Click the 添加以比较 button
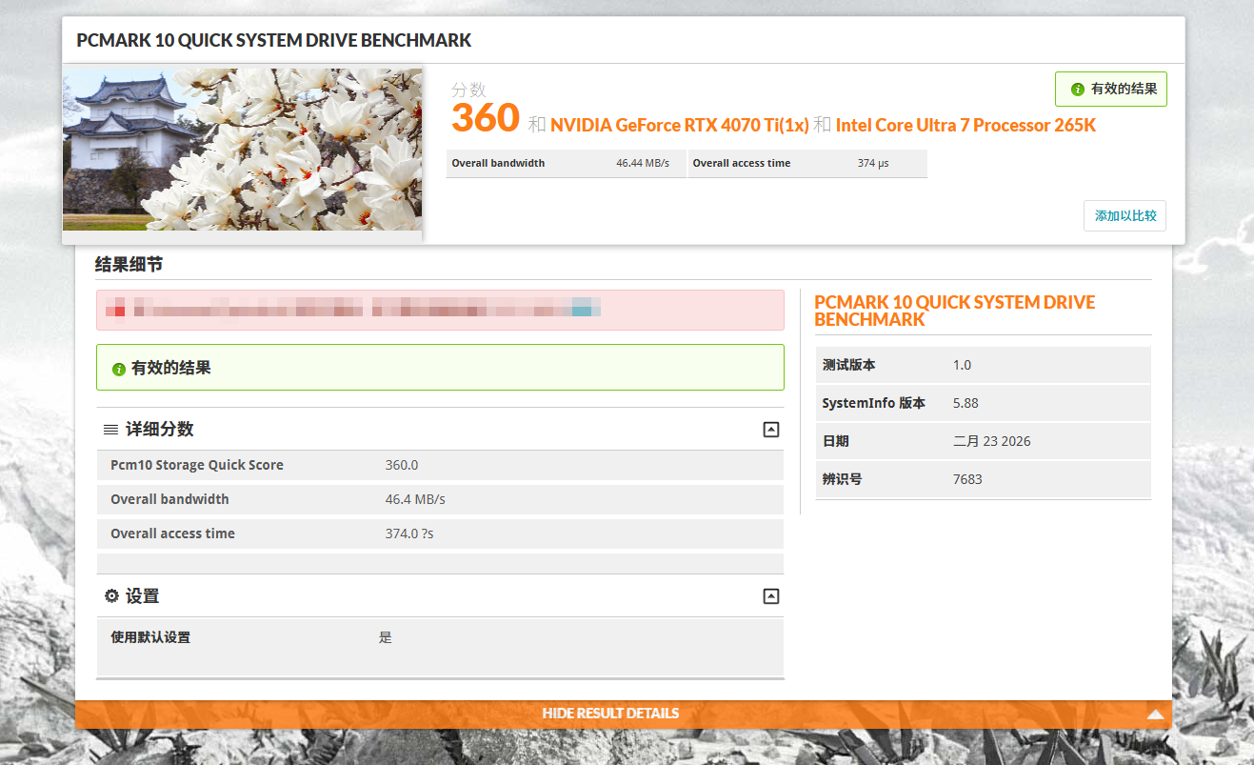 click(x=1125, y=216)
